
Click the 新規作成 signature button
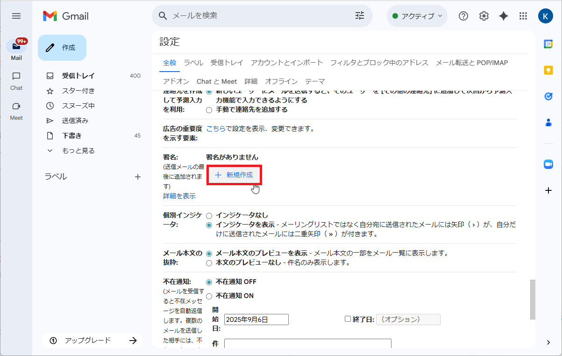(x=234, y=175)
